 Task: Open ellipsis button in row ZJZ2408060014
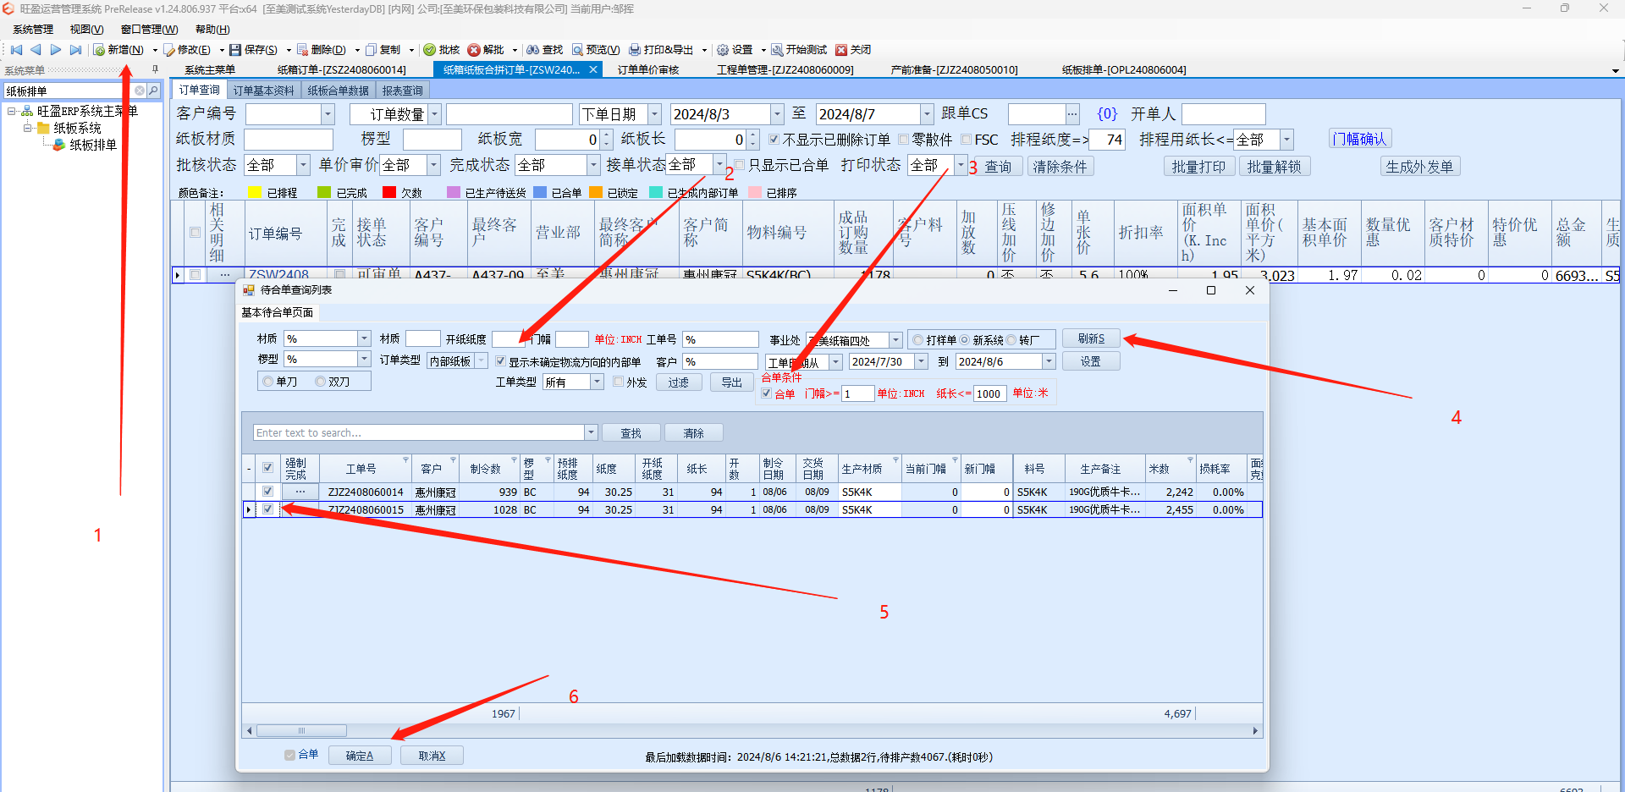(x=300, y=492)
